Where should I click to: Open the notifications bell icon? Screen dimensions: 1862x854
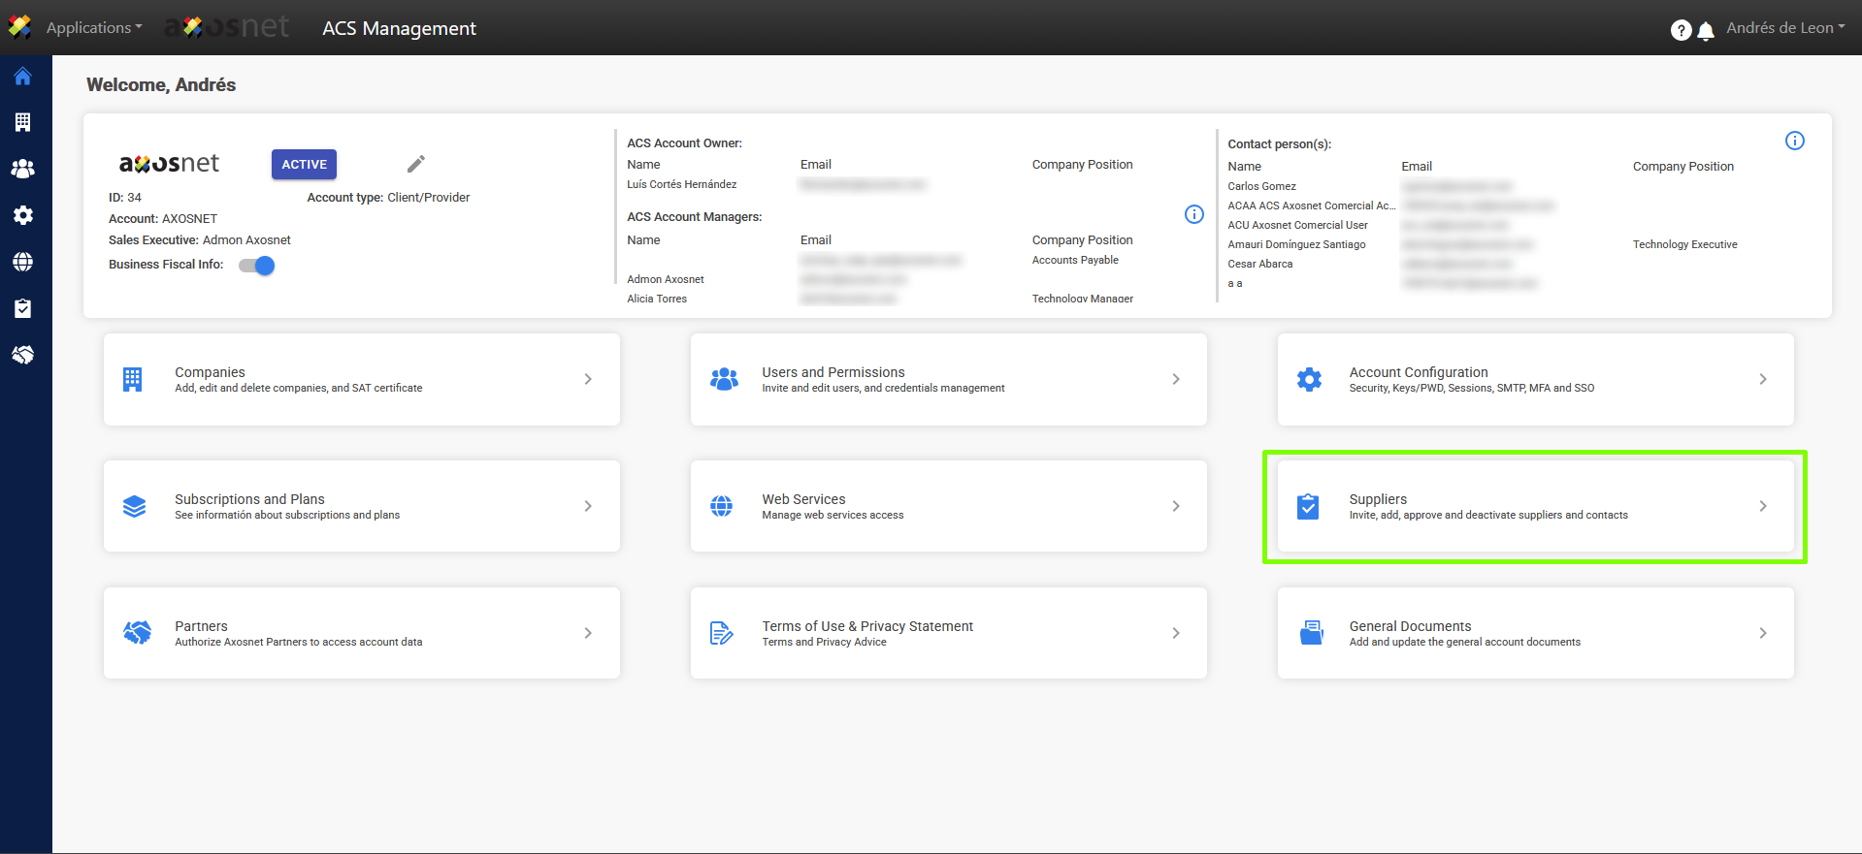(x=1706, y=31)
